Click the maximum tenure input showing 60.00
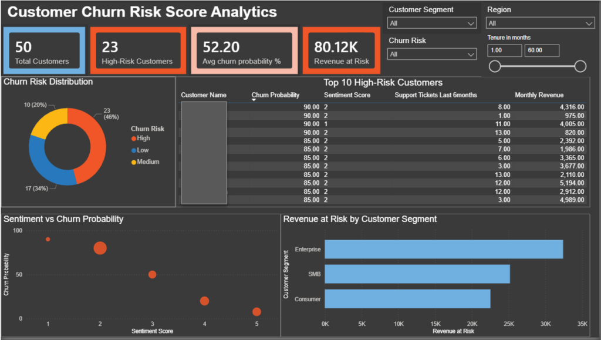The width and height of the screenshot is (601, 340). pyautogui.click(x=541, y=51)
